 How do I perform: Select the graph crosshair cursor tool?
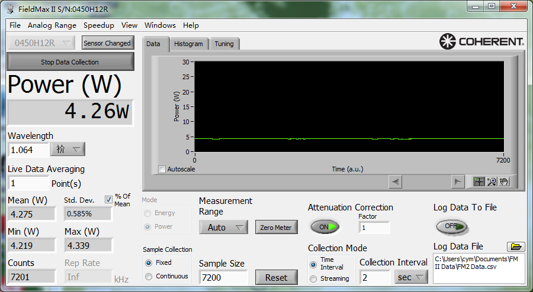[479, 182]
